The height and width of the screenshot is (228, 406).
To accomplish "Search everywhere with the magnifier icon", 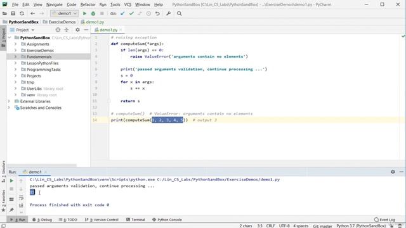I will coord(179,13).
